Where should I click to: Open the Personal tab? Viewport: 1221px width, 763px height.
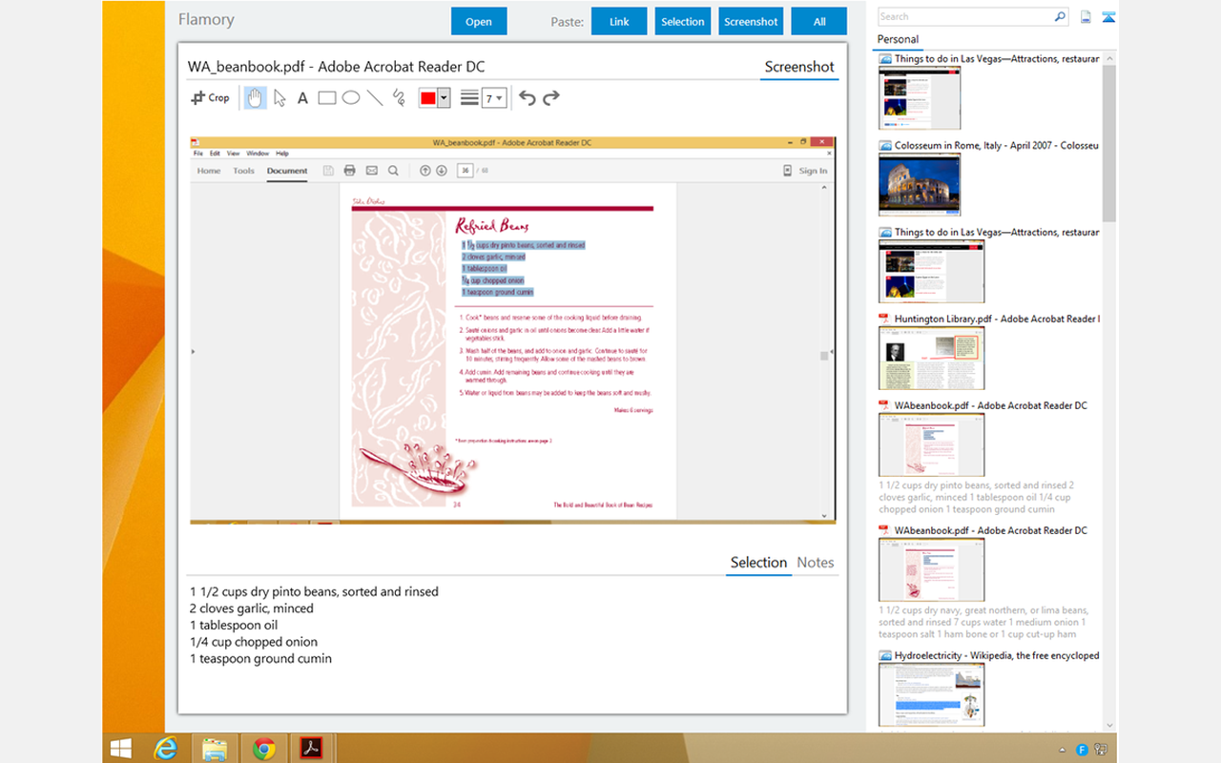pyautogui.click(x=898, y=39)
